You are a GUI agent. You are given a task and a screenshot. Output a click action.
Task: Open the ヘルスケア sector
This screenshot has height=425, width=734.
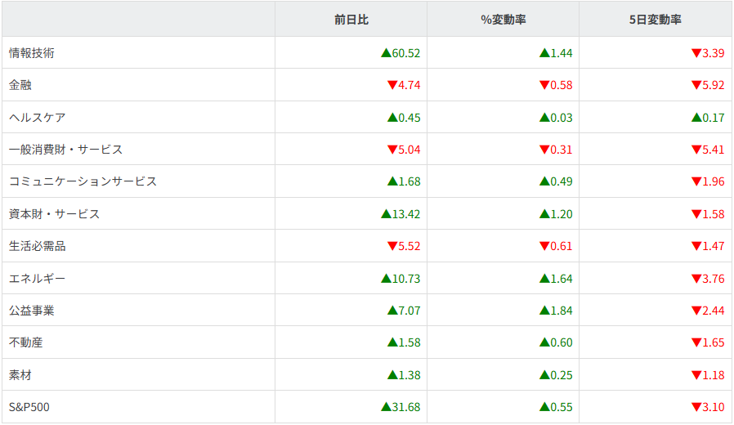pyautogui.click(x=37, y=118)
